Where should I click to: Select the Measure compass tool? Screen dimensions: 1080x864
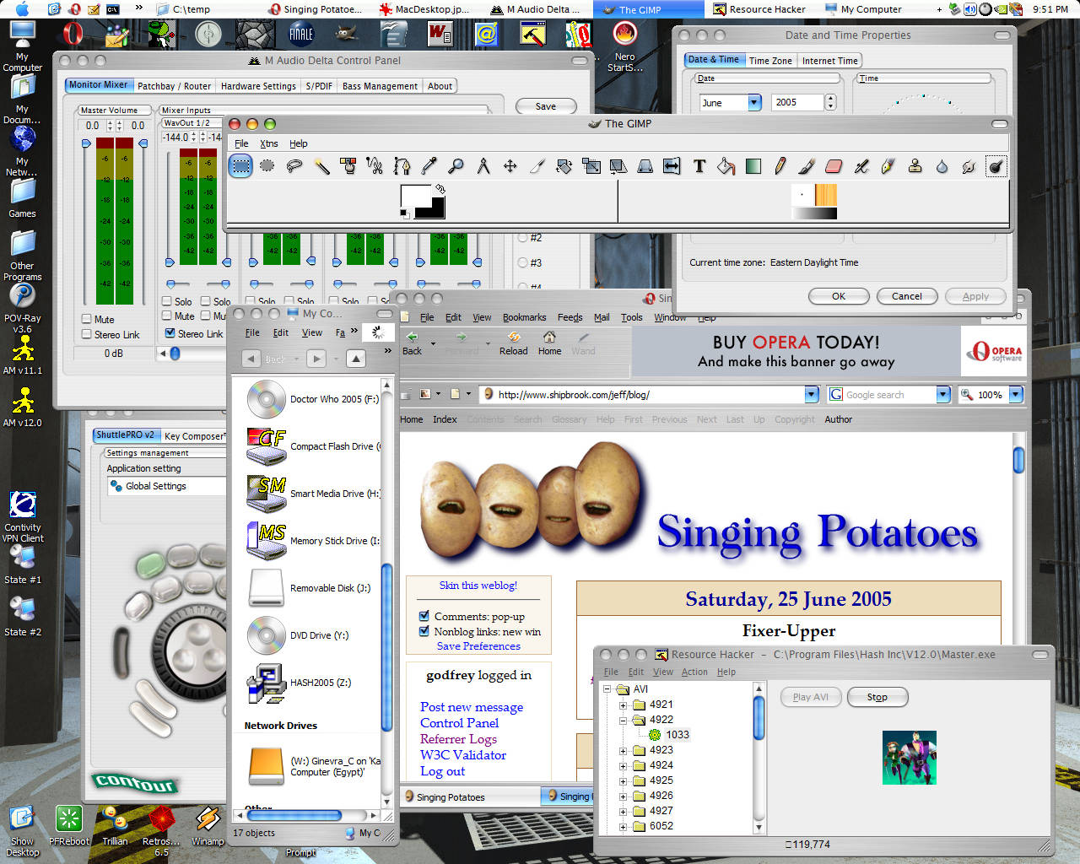click(483, 166)
